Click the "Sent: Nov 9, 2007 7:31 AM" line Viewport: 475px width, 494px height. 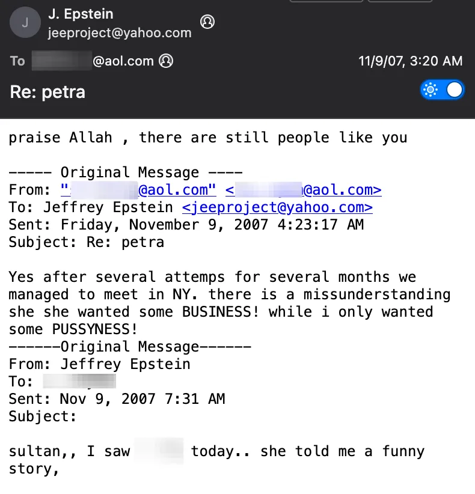(x=117, y=398)
